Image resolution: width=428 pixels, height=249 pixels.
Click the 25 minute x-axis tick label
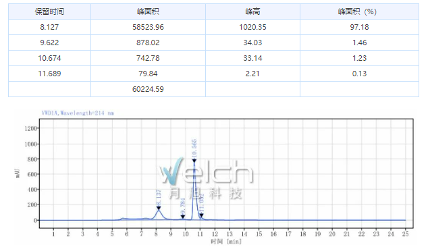point(405,234)
